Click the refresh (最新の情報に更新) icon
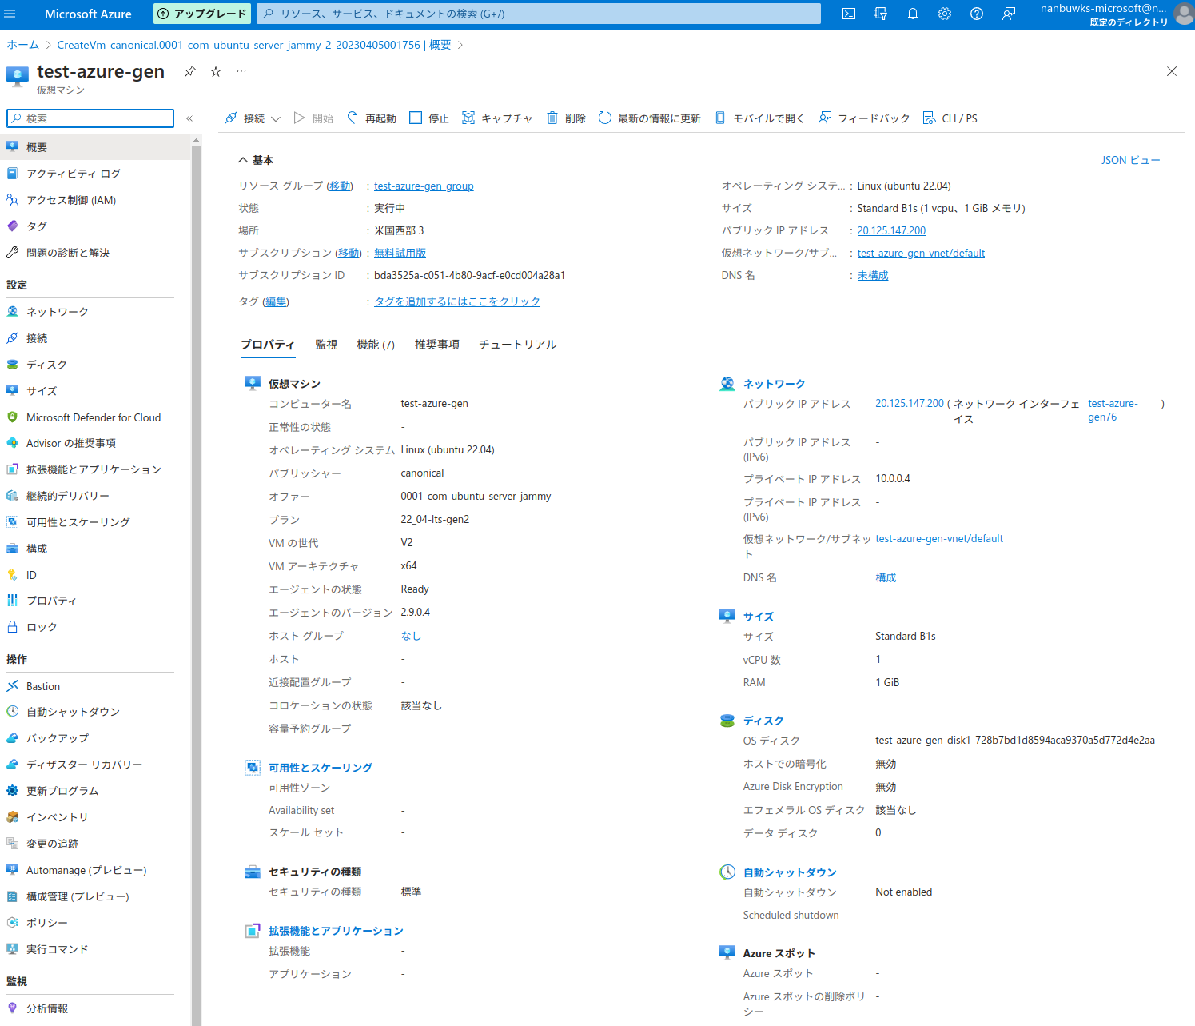This screenshot has height=1026, width=1195. point(605,118)
